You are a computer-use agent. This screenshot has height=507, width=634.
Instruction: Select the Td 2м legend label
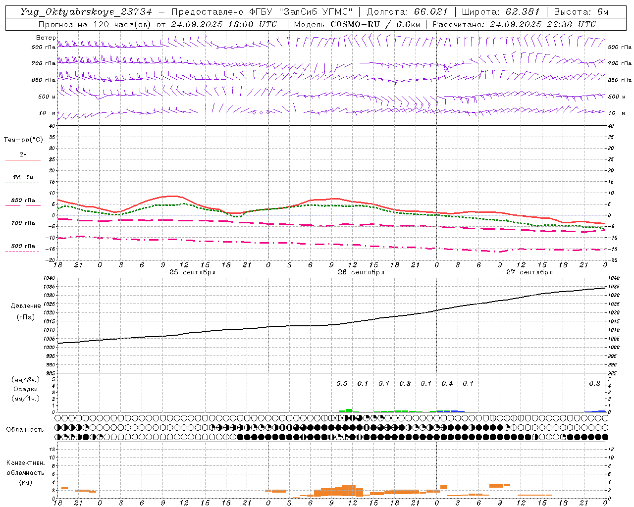[23, 177]
